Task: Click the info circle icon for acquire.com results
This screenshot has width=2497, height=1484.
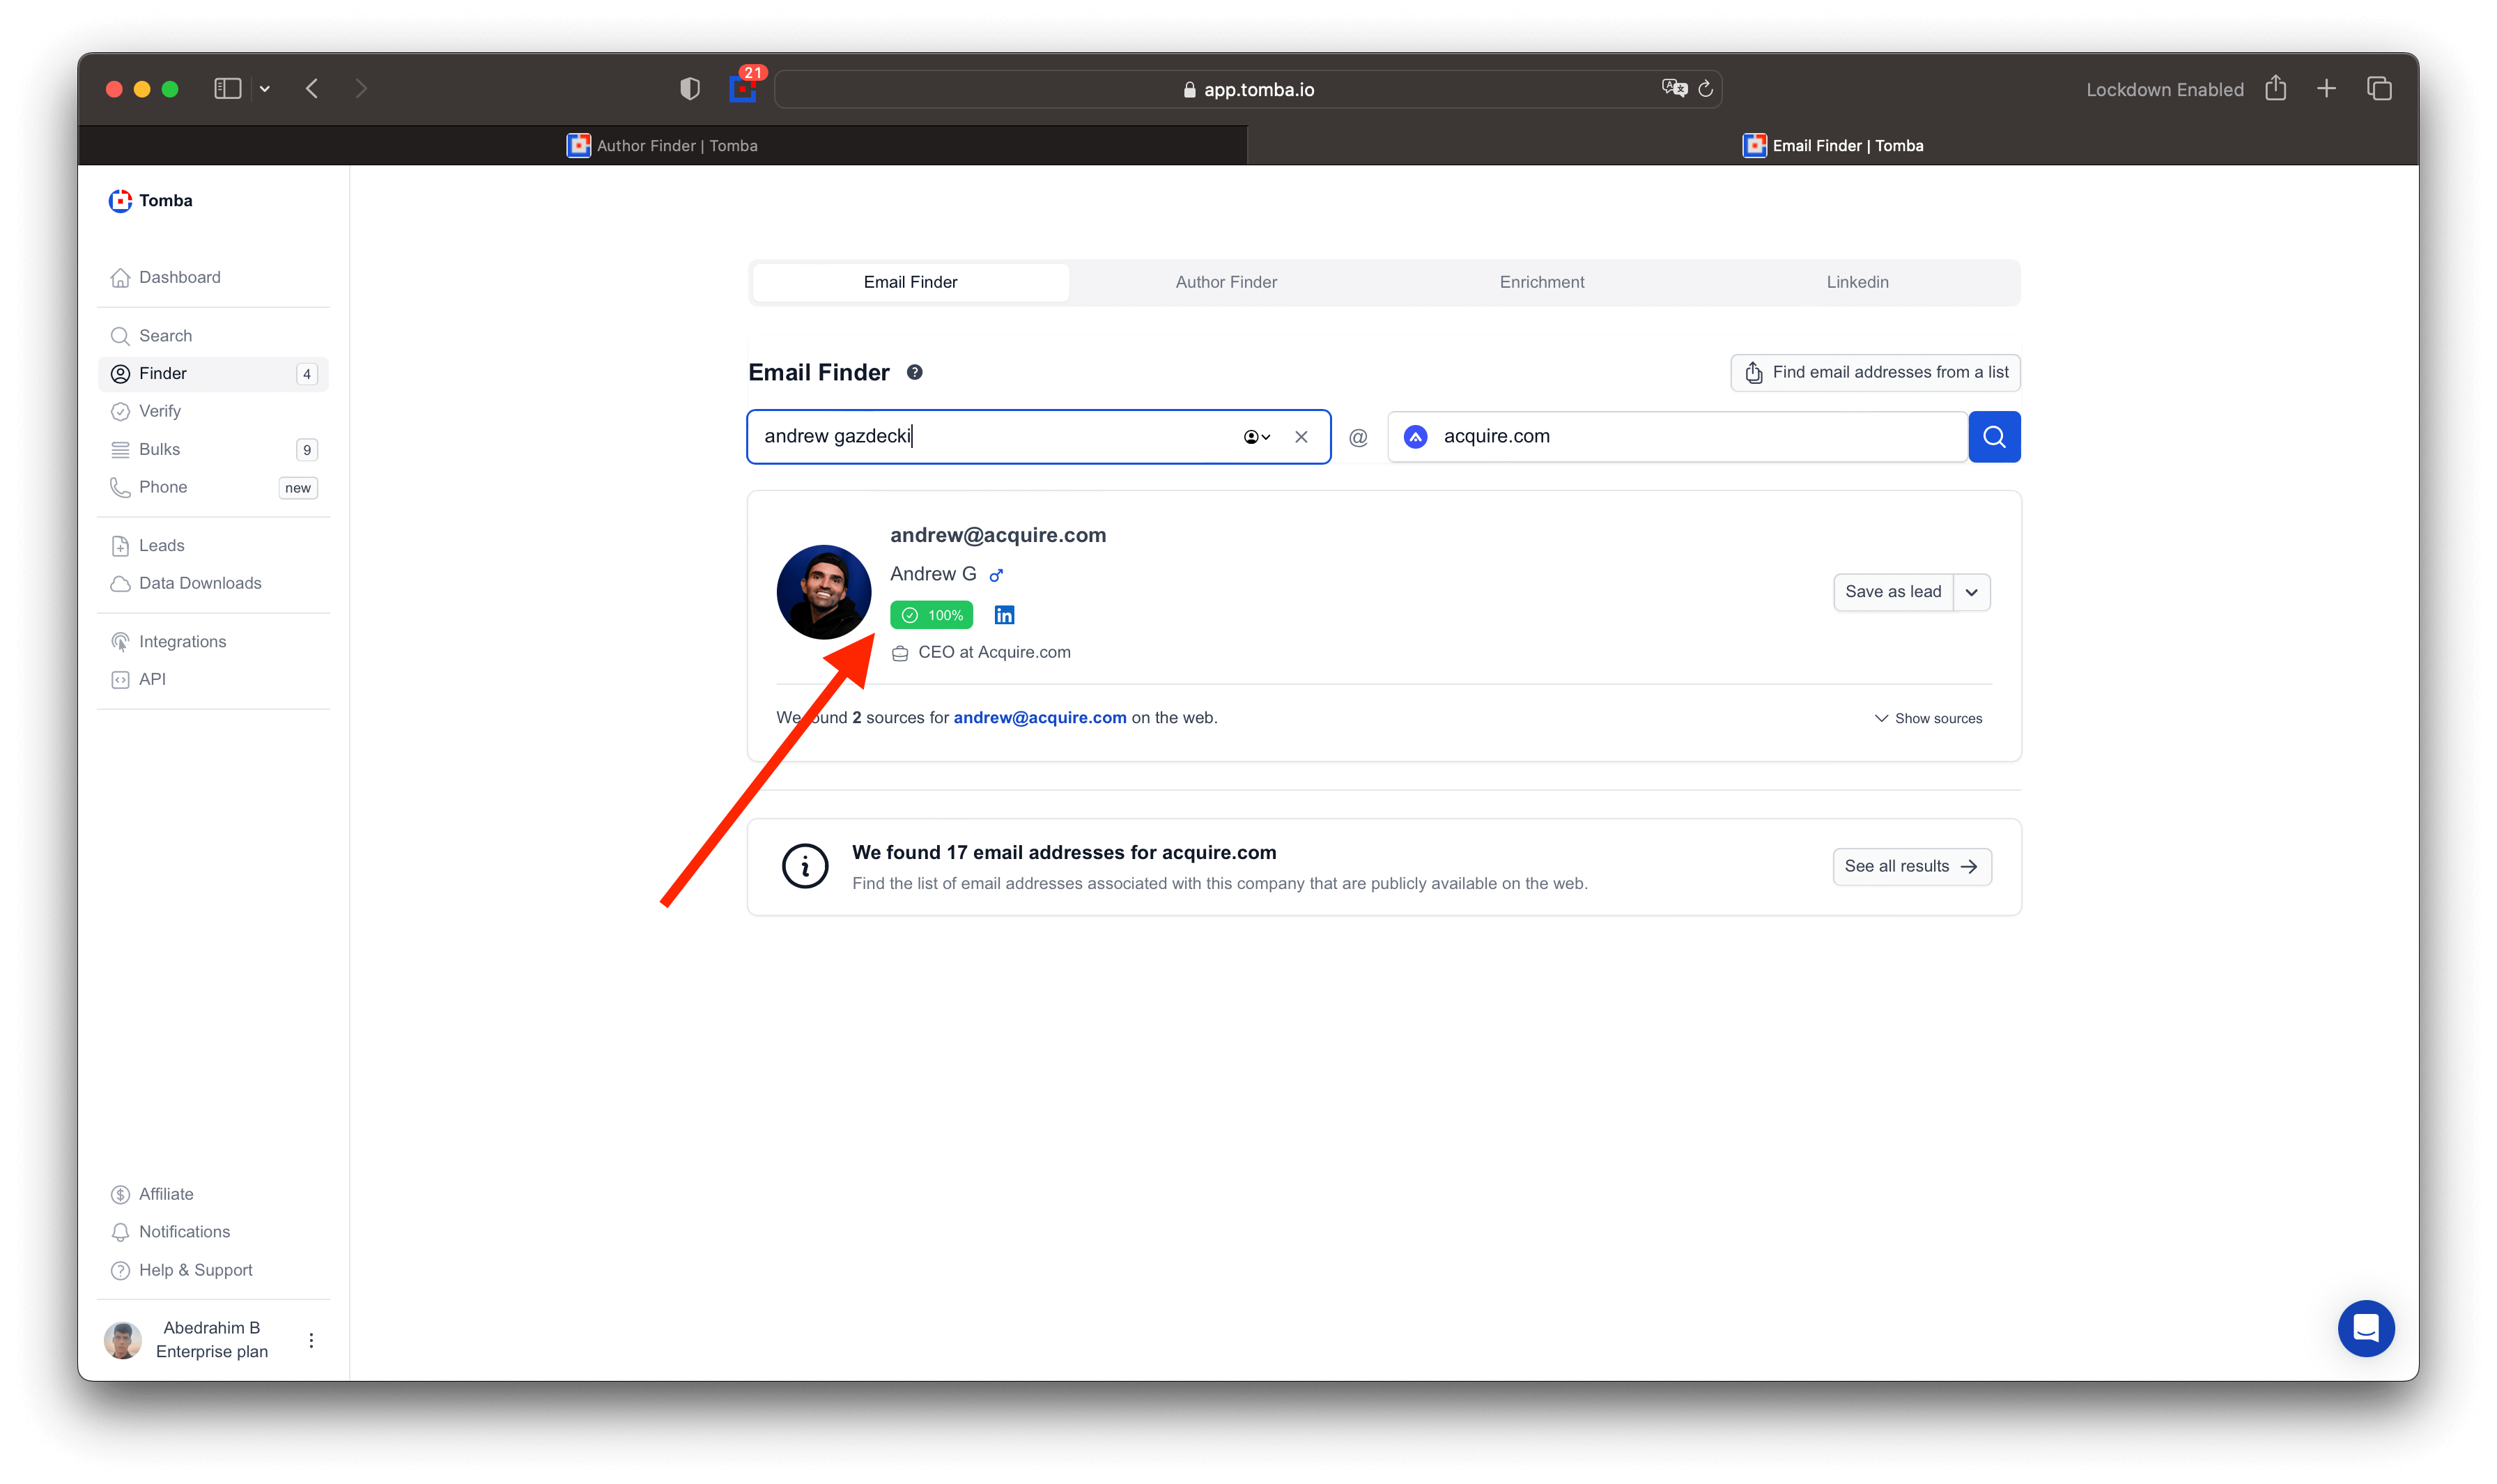Action: coord(805,866)
